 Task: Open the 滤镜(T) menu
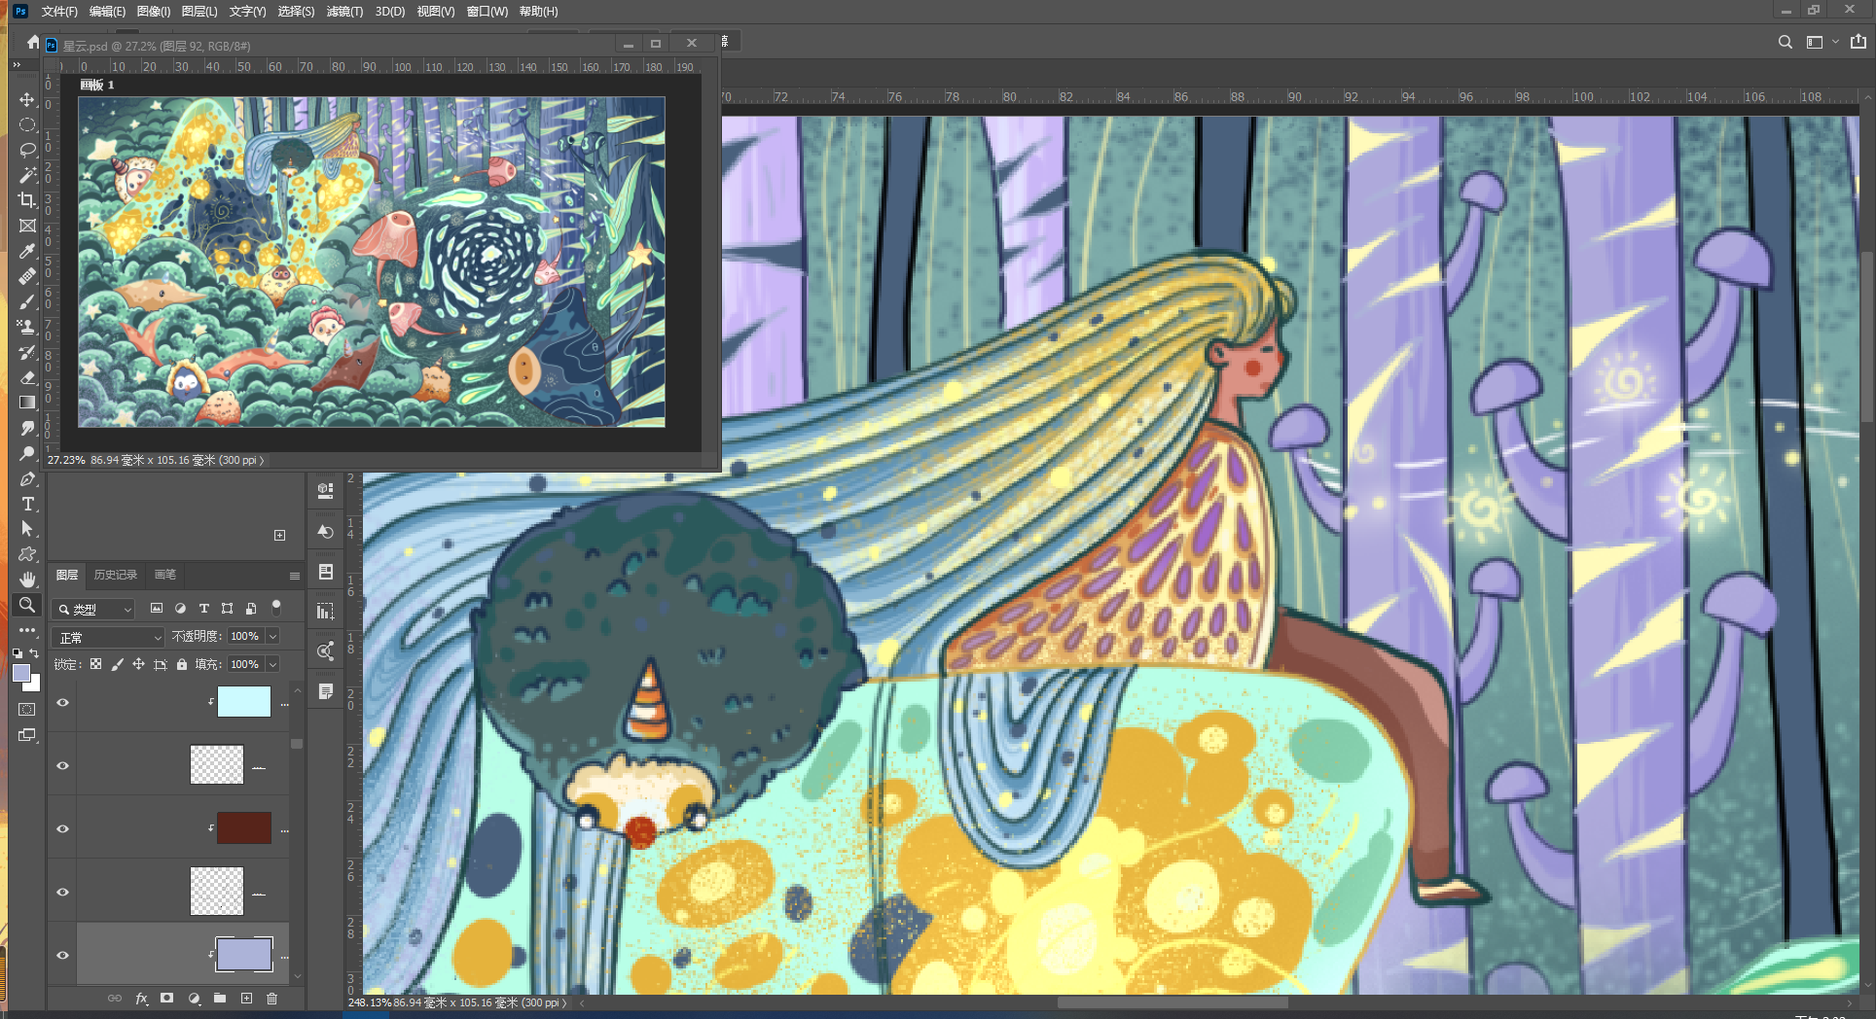tap(344, 12)
